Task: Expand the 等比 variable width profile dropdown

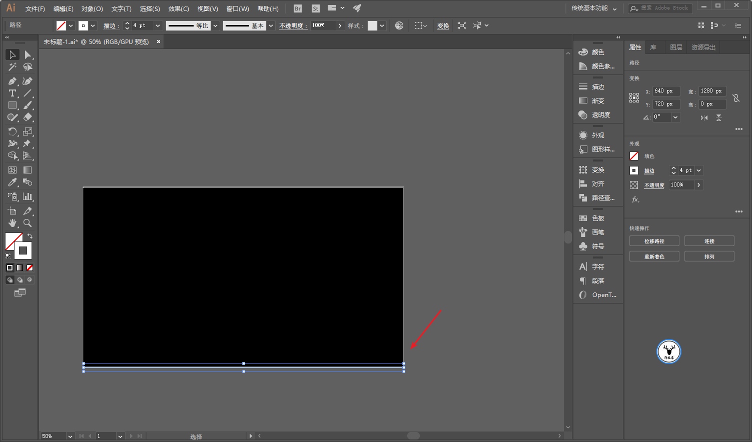Action: click(216, 25)
